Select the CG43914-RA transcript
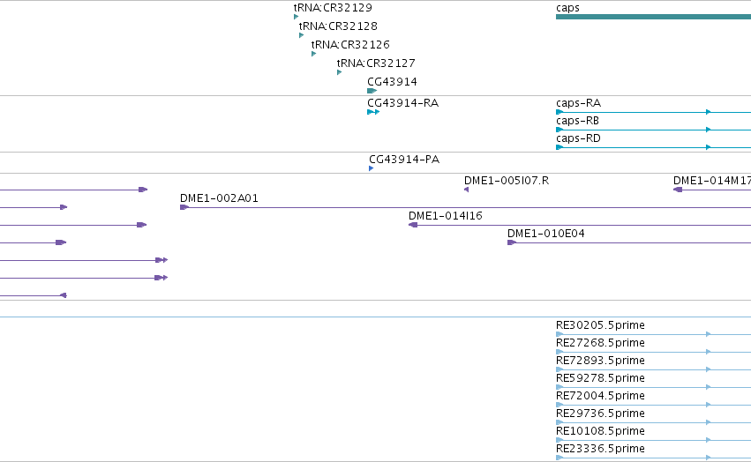The image size is (751, 462). click(373, 112)
